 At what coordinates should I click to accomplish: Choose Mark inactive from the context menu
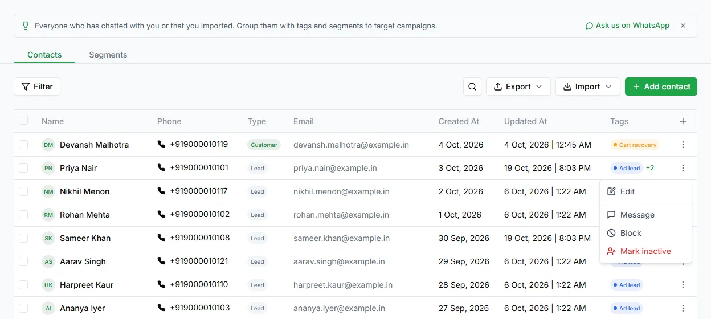tap(645, 251)
